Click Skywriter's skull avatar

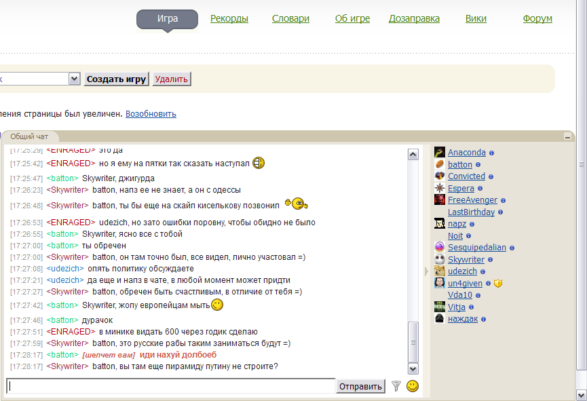(x=440, y=259)
